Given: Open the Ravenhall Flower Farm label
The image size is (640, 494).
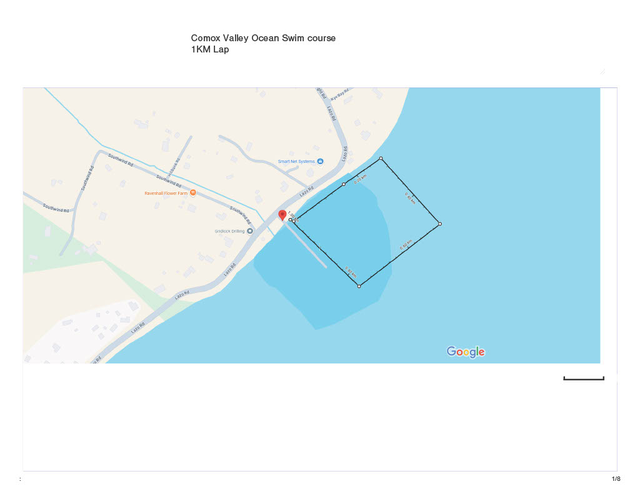Looking at the screenshot, I should pos(166,194).
